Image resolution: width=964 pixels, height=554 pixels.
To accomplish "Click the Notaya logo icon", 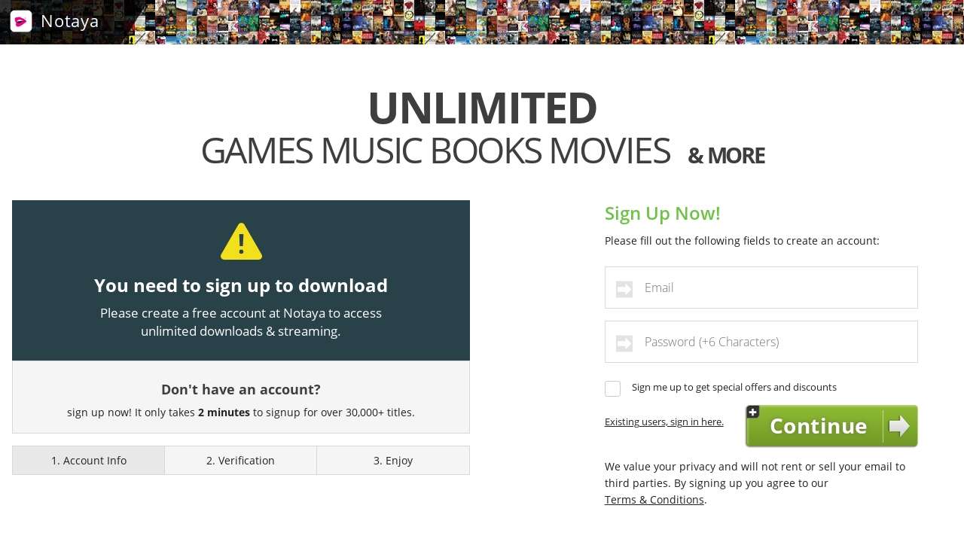I will coord(21,21).
